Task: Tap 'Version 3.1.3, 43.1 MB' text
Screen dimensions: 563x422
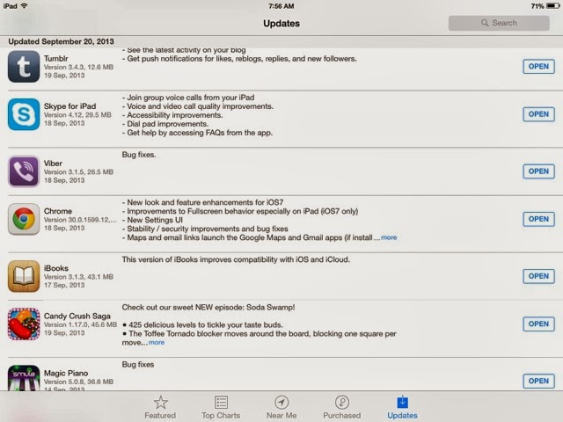Action: (x=78, y=277)
